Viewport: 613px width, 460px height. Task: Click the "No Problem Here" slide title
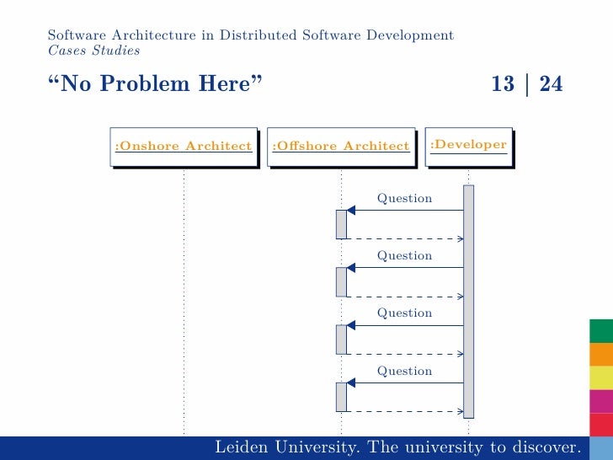coord(155,83)
